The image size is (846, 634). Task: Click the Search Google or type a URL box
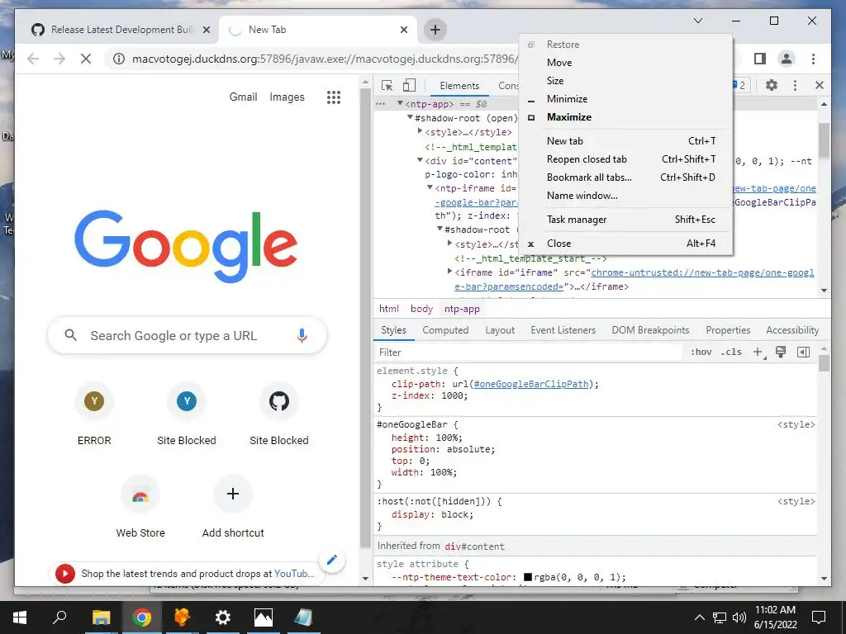coord(188,335)
